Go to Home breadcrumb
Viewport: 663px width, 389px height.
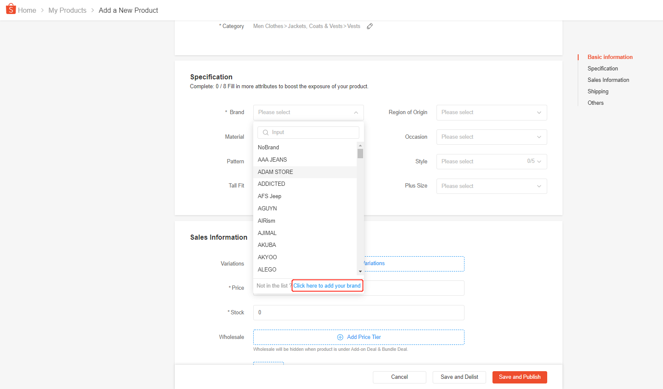(27, 10)
